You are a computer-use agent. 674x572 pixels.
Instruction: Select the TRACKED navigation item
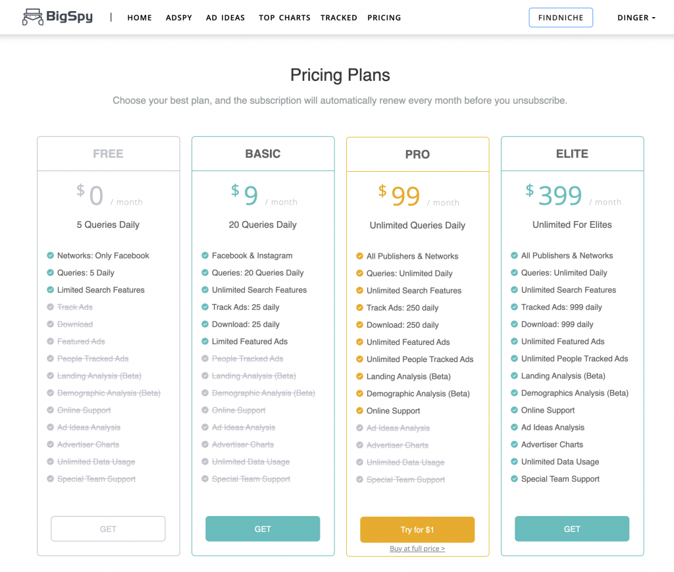pyautogui.click(x=339, y=18)
